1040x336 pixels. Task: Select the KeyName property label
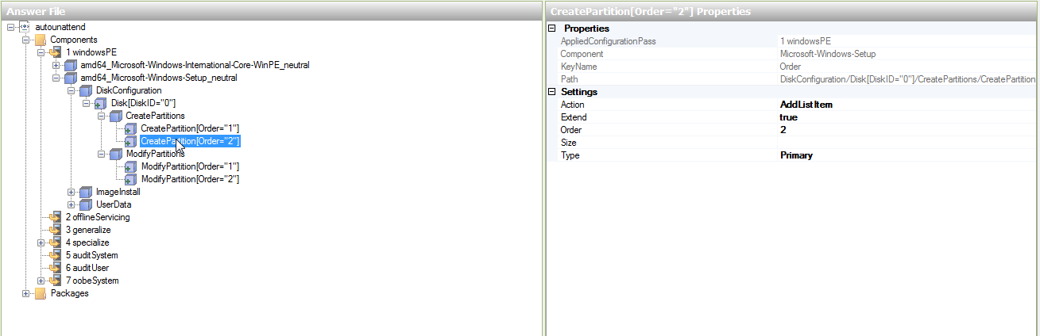tap(578, 67)
